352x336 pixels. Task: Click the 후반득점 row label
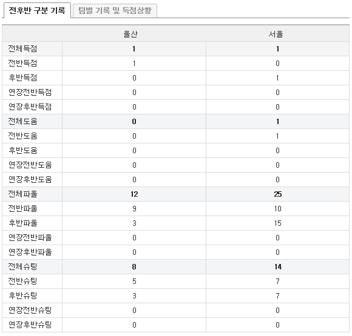22,77
